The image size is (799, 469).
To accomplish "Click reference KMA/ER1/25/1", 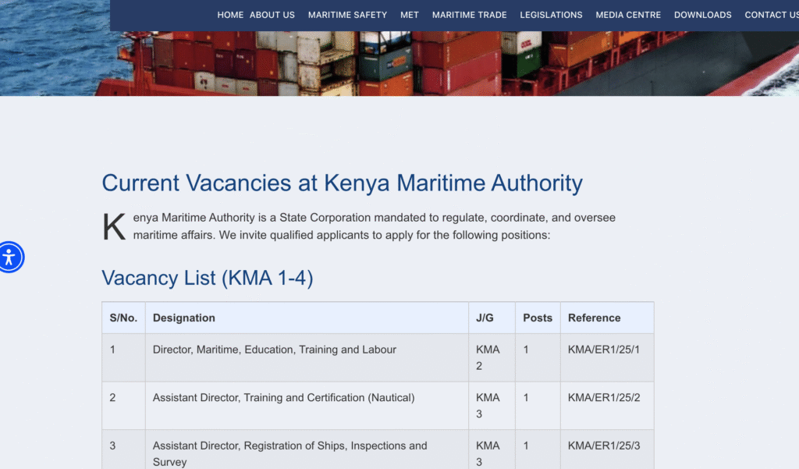I will (604, 350).
